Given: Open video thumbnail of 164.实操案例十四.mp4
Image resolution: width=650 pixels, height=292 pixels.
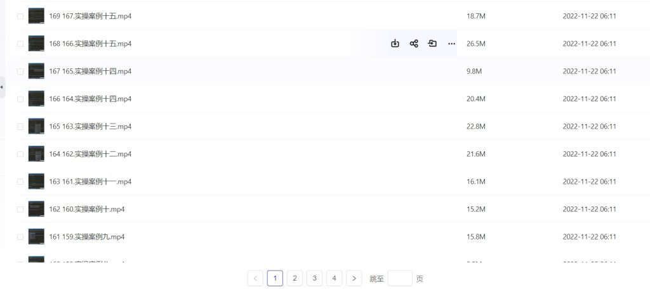Looking at the screenshot, I should [x=36, y=99].
